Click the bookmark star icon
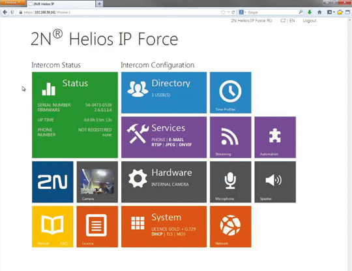Screen dimensions: 352x271 click(x=223, y=12)
